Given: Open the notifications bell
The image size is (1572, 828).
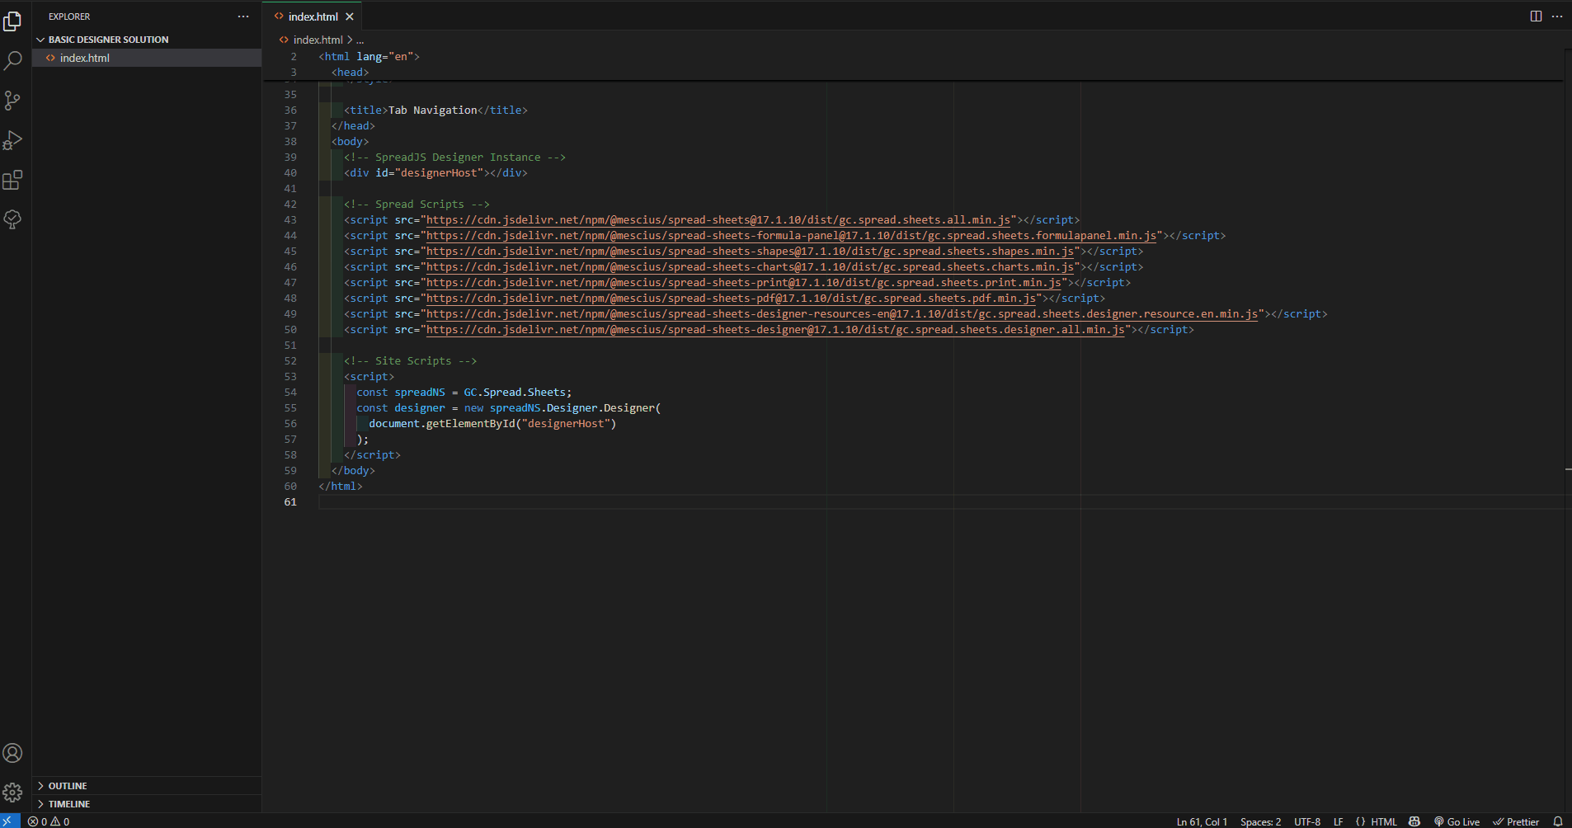Looking at the screenshot, I should point(1558,821).
